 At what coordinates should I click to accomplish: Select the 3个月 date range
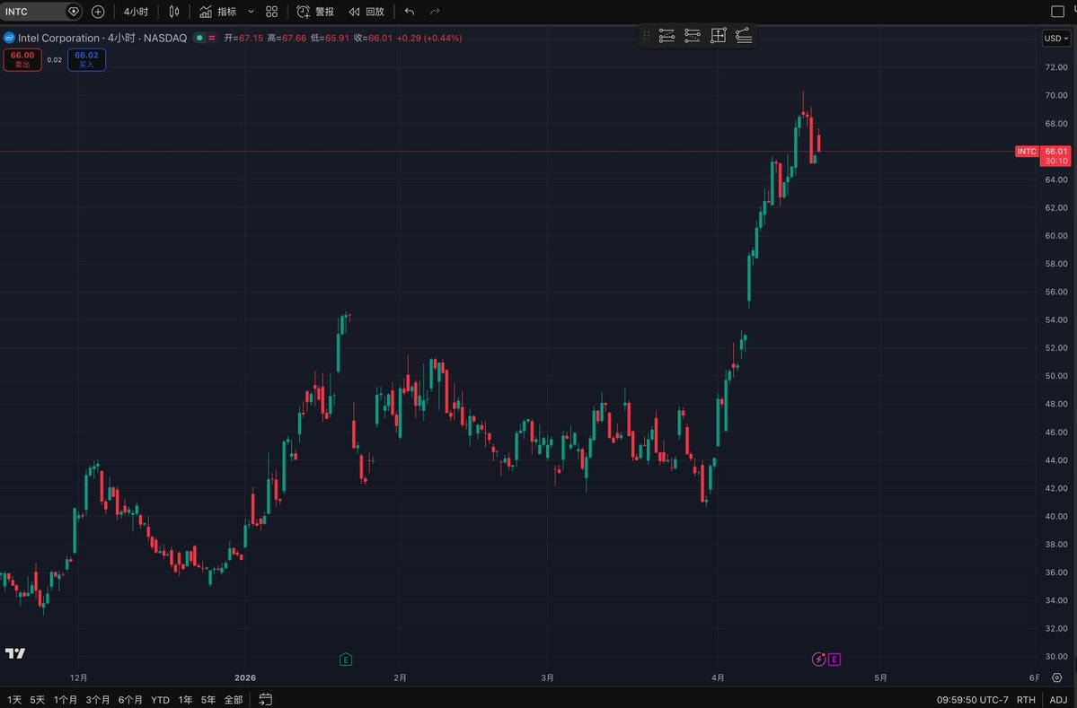pyautogui.click(x=98, y=700)
